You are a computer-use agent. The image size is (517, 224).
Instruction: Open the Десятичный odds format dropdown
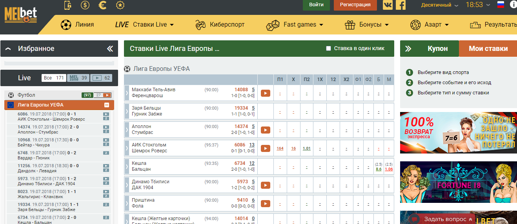pyautogui.click(x=440, y=5)
